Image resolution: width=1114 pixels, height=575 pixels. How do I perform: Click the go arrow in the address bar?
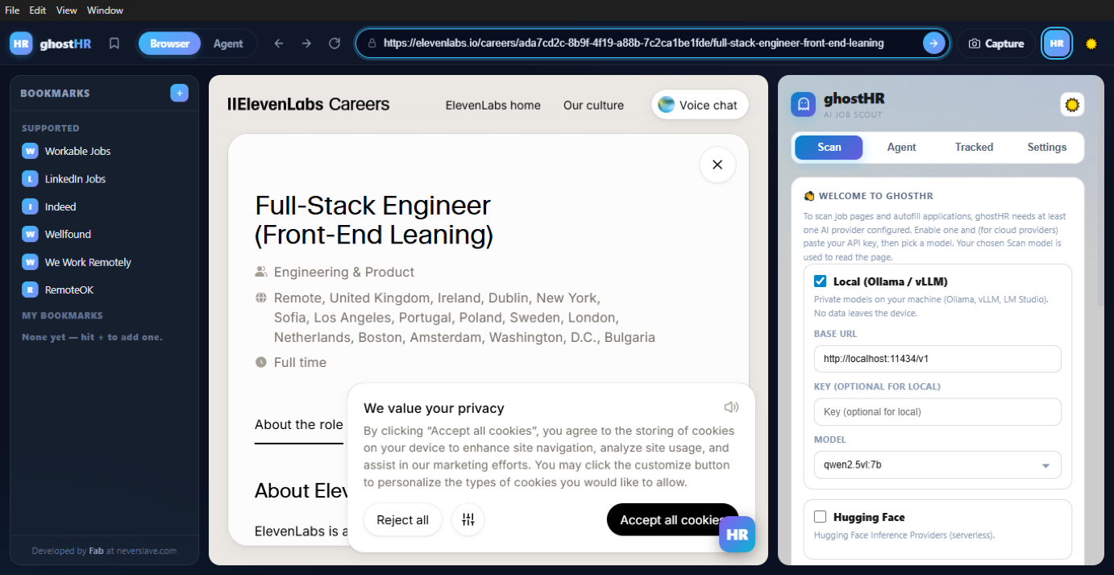933,44
